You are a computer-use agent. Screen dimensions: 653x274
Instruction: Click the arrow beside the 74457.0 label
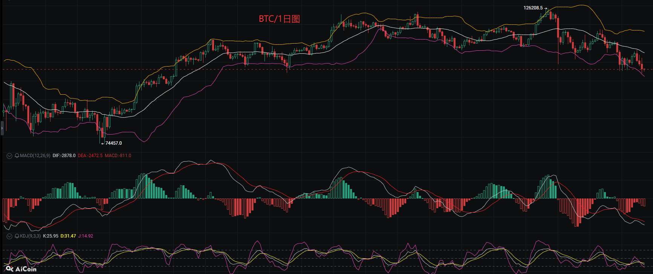tap(102, 143)
